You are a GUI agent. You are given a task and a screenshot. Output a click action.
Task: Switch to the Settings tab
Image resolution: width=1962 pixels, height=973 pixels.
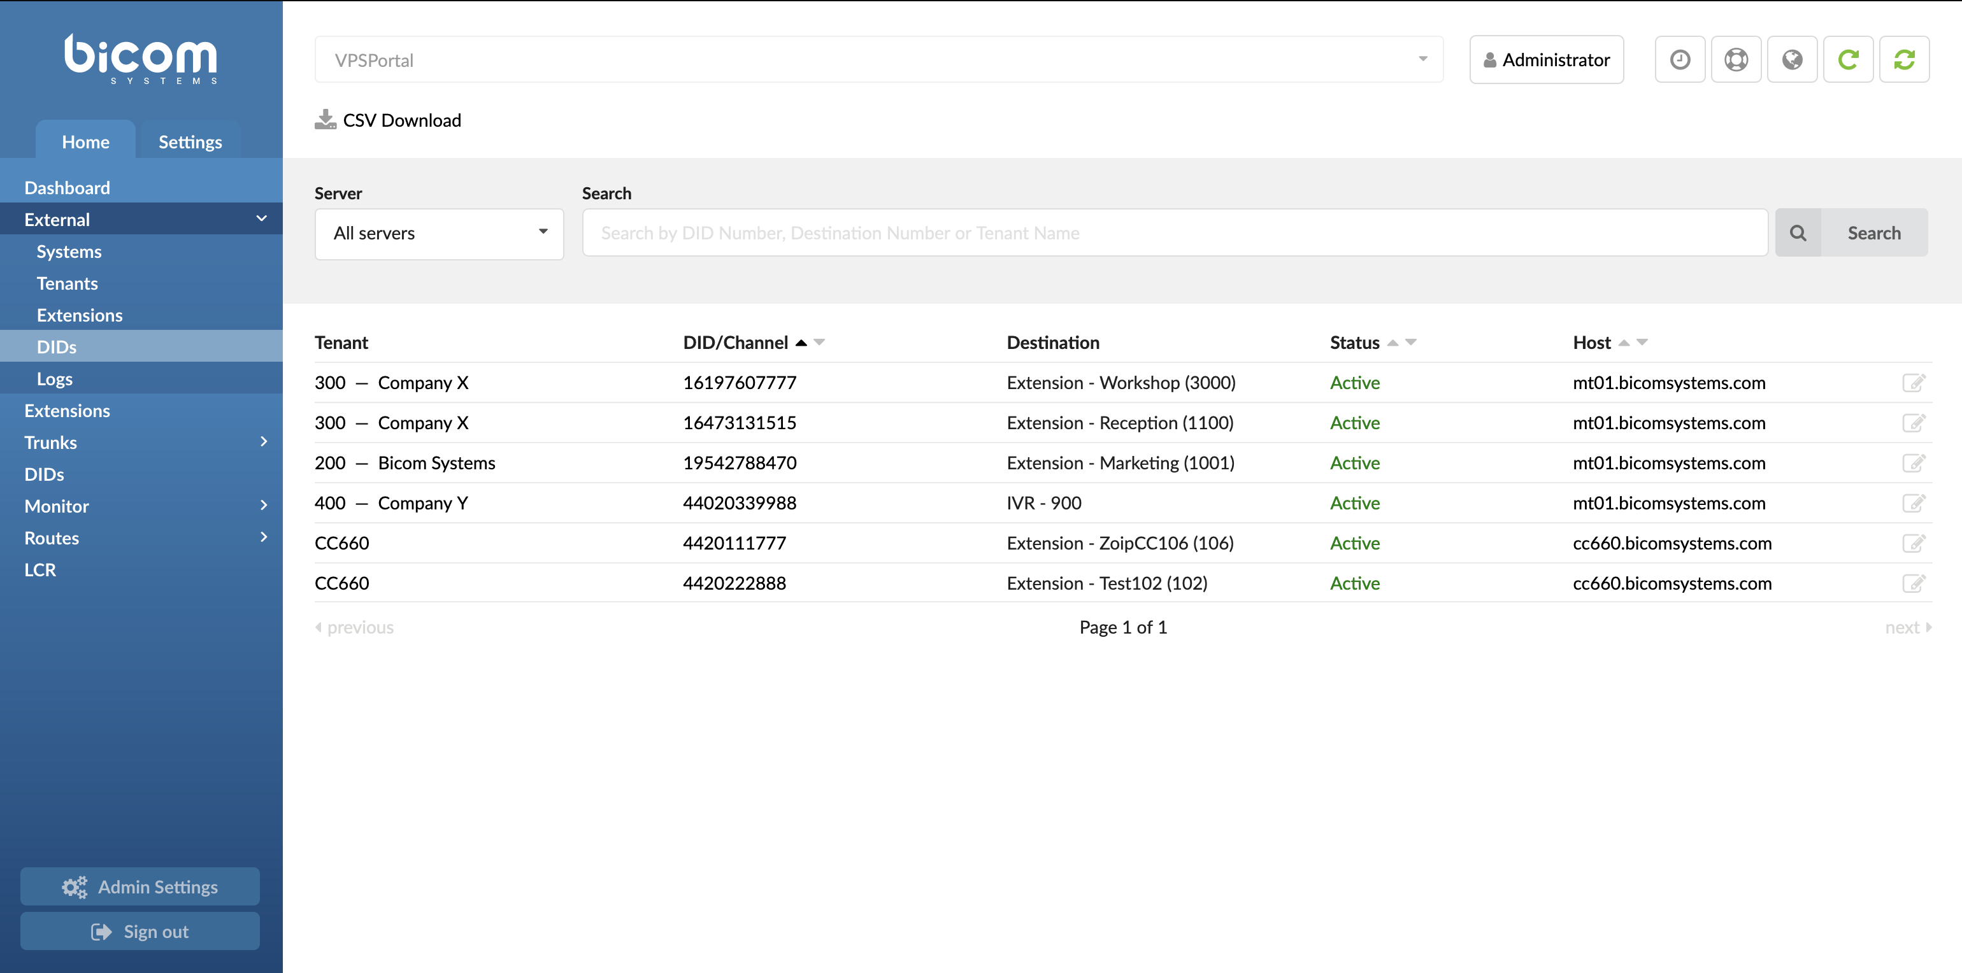pyautogui.click(x=190, y=141)
